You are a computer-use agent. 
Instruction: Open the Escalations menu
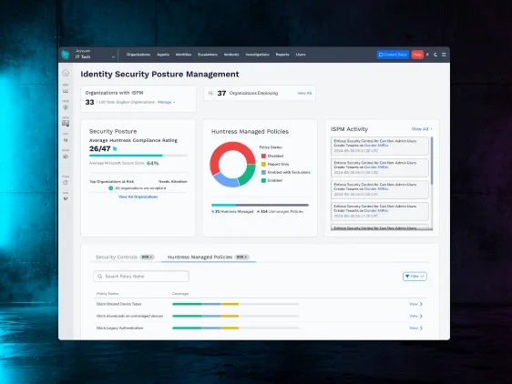click(x=208, y=55)
